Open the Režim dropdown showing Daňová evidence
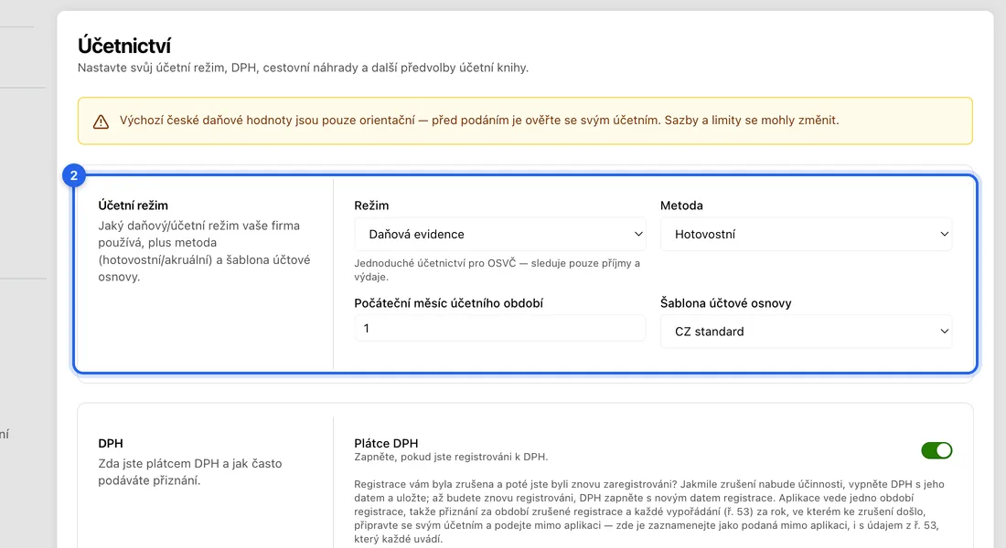 (499, 234)
